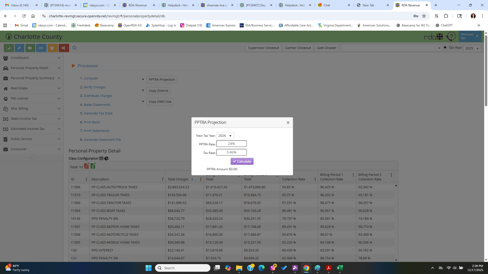Click the green bar chart toolbar icon
Viewport: 488px width, 274px height.
[9, 48]
